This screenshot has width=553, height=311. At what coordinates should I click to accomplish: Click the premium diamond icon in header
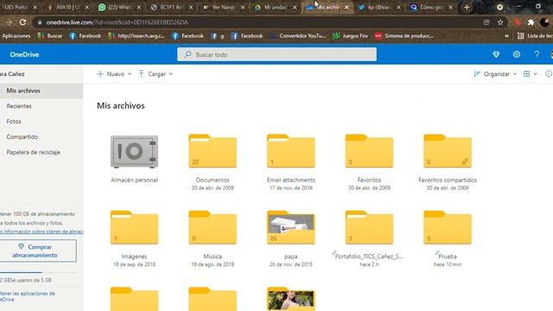[496, 54]
